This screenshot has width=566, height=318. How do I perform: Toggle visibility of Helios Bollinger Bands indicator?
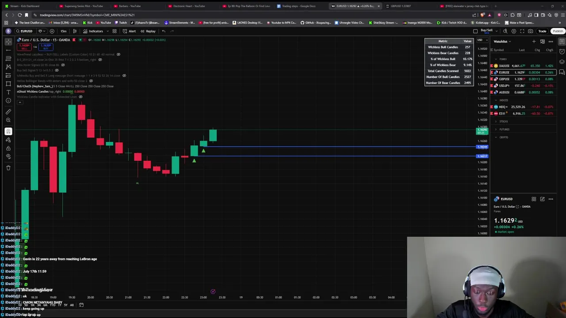click(91, 81)
